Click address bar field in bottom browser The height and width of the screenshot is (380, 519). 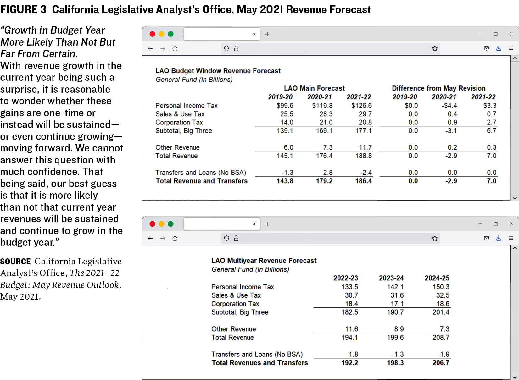330,238
